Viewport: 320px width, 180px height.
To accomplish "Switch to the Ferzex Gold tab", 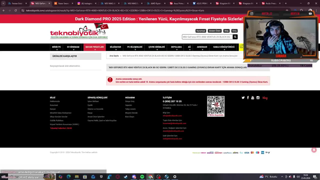I will coord(17,3).
